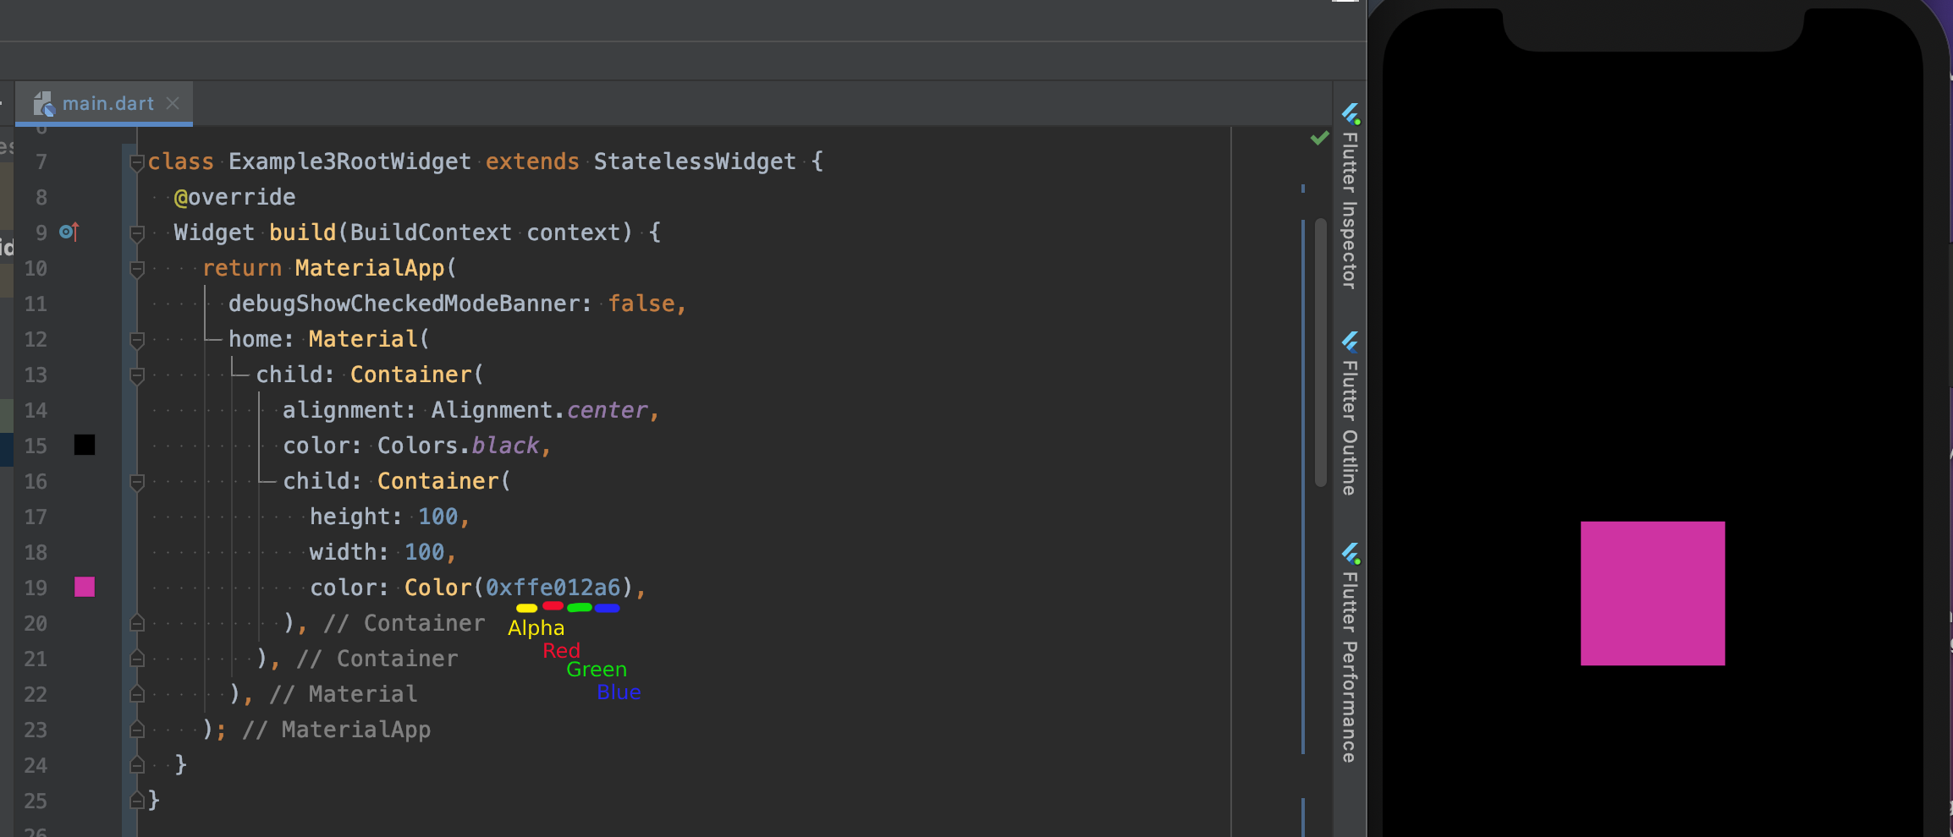1953x837 pixels.
Task: Collapse the build method fold region
Action: (136, 233)
